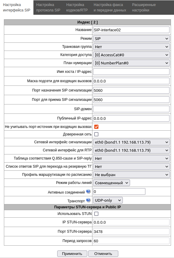Click the Название input field
174x258 pixels.
point(131,30)
